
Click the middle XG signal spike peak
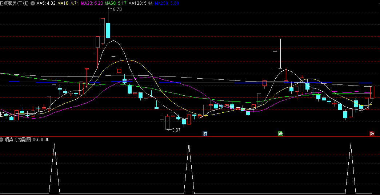pos(189,145)
